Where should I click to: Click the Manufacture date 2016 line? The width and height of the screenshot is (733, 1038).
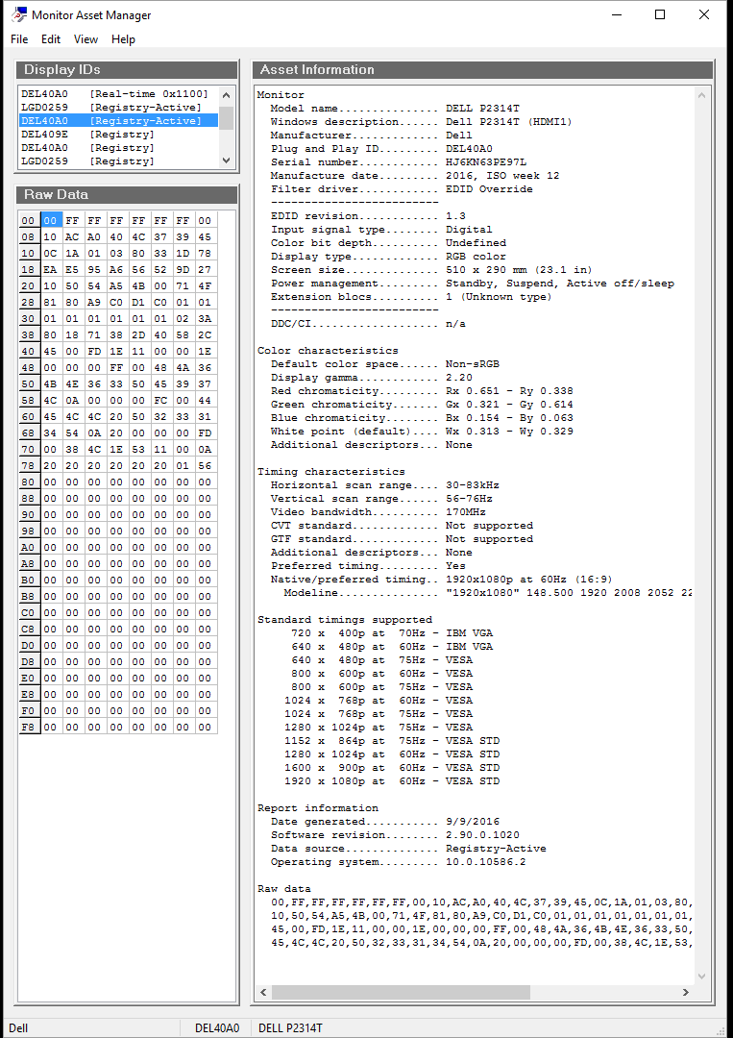click(415, 176)
